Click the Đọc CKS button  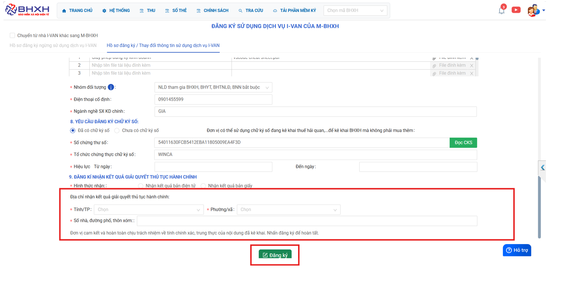pos(463,143)
